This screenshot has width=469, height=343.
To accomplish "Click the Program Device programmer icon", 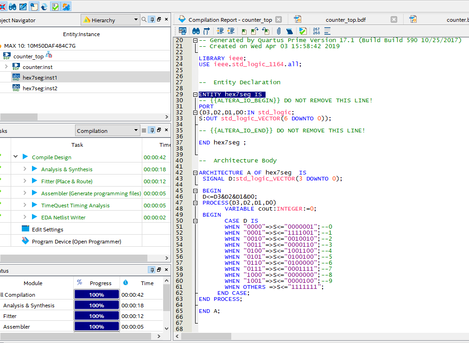I will point(25,241).
